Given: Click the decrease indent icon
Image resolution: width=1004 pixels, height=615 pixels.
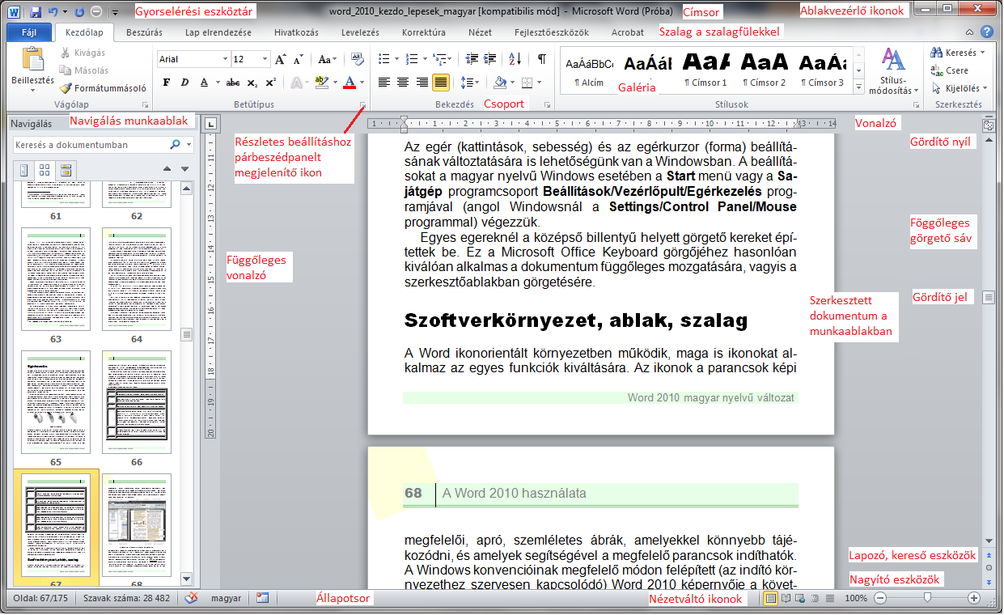Looking at the screenshot, I should pyautogui.click(x=472, y=59).
